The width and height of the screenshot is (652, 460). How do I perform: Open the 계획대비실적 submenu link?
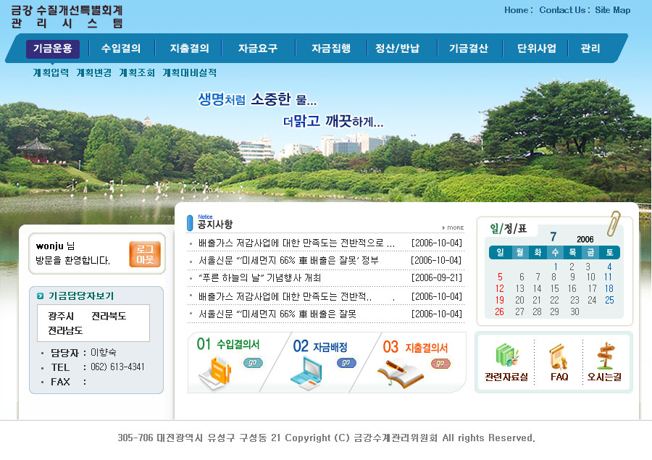[x=189, y=72]
